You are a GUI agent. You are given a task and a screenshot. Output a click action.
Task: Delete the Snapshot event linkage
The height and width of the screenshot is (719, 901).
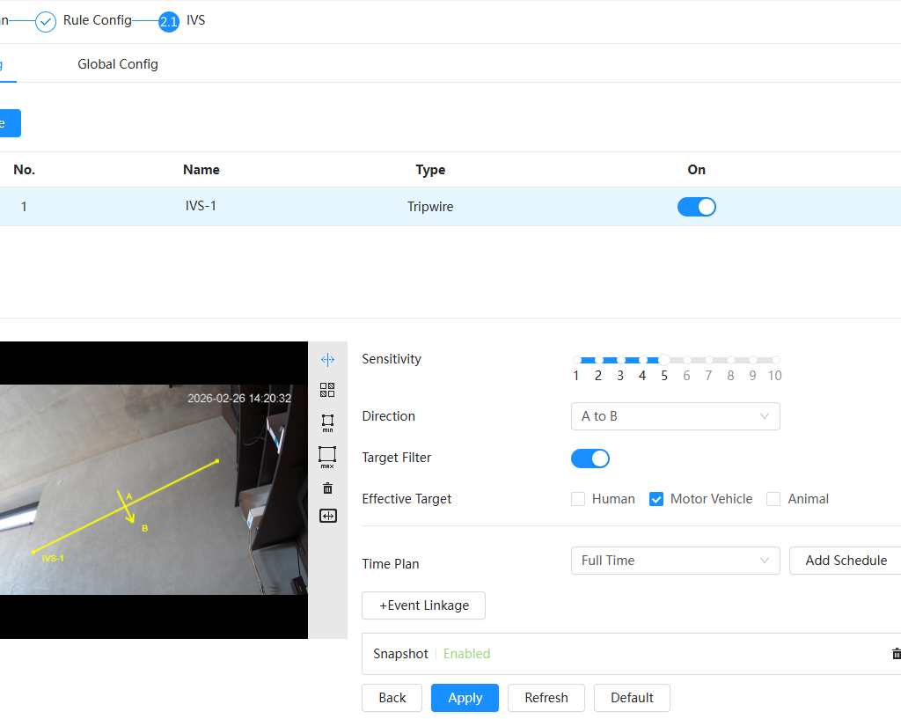[x=896, y=654]
